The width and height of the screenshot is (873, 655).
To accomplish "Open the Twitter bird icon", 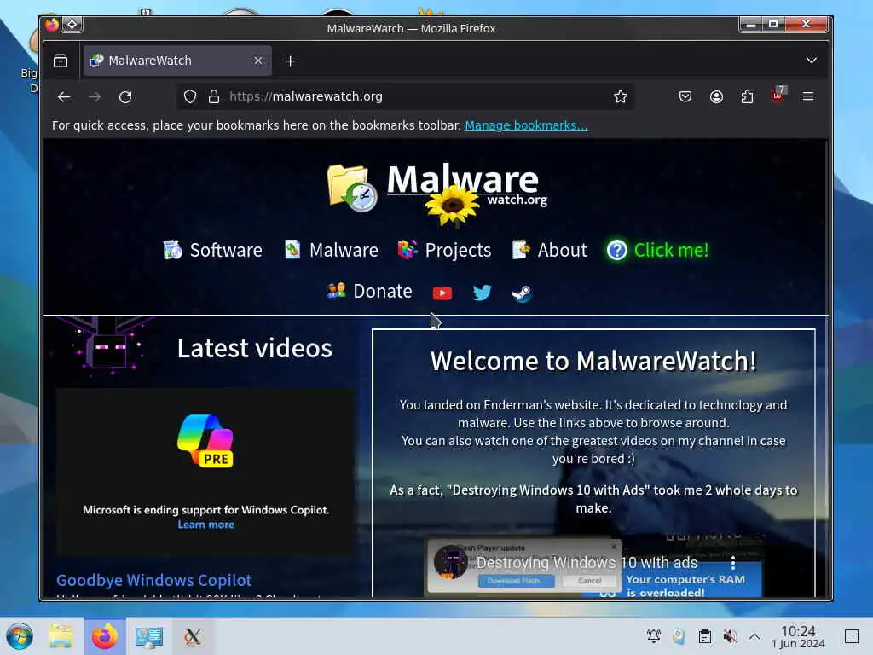I will (483, 293).
